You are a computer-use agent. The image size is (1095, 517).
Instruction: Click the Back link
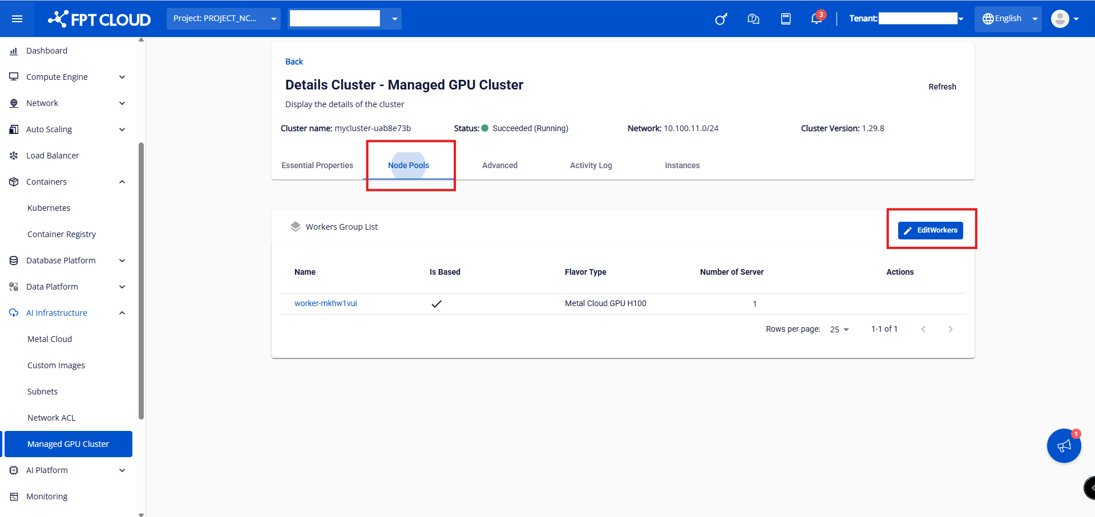coord(294,62)
